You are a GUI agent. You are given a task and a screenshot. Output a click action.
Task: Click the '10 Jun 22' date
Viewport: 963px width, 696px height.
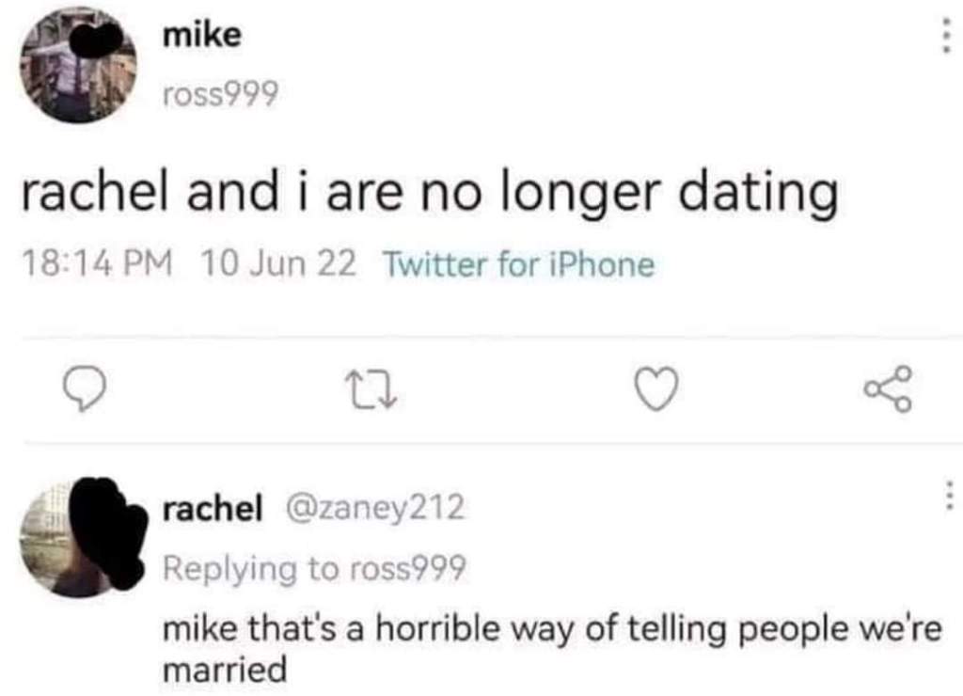(278, 265)
